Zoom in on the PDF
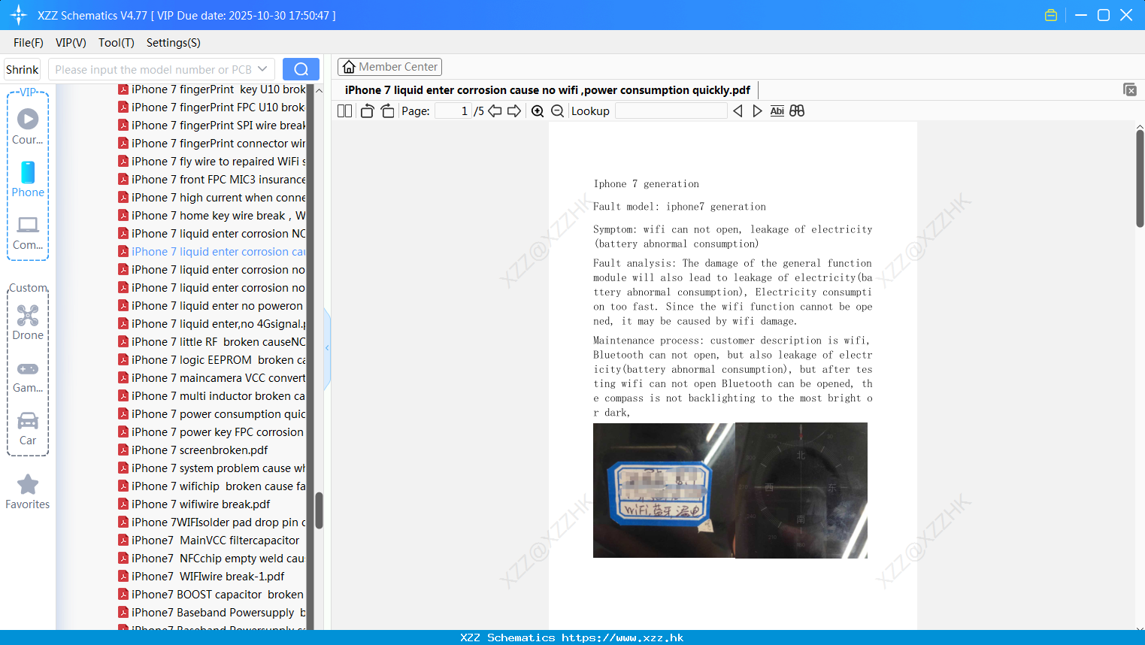This screenshot has width=1145, height=645. 538,111
